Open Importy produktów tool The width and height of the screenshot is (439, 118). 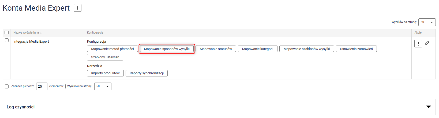pos(105,73)
